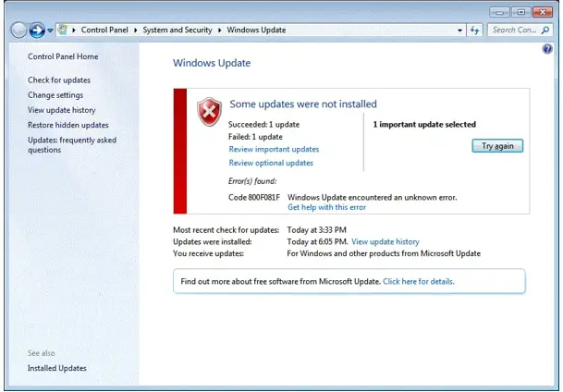Maximize the Windows Update window
This screenshot has height=392, width=563.
pos(521,13)
